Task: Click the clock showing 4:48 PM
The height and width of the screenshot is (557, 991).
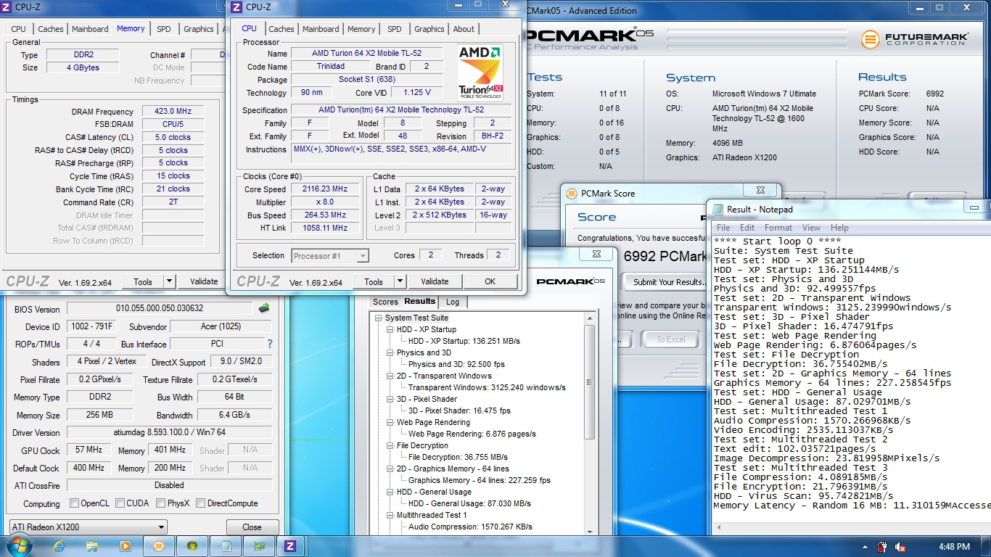Action: (954, 547)
